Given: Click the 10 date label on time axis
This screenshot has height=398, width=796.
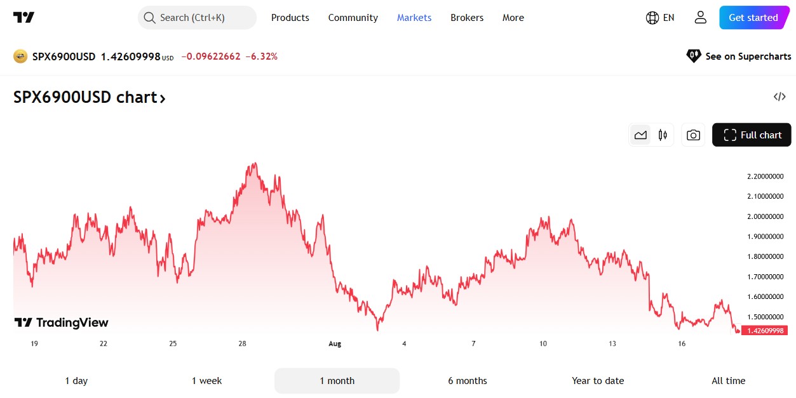Looking at the screenshot, I should pos(543,343).
